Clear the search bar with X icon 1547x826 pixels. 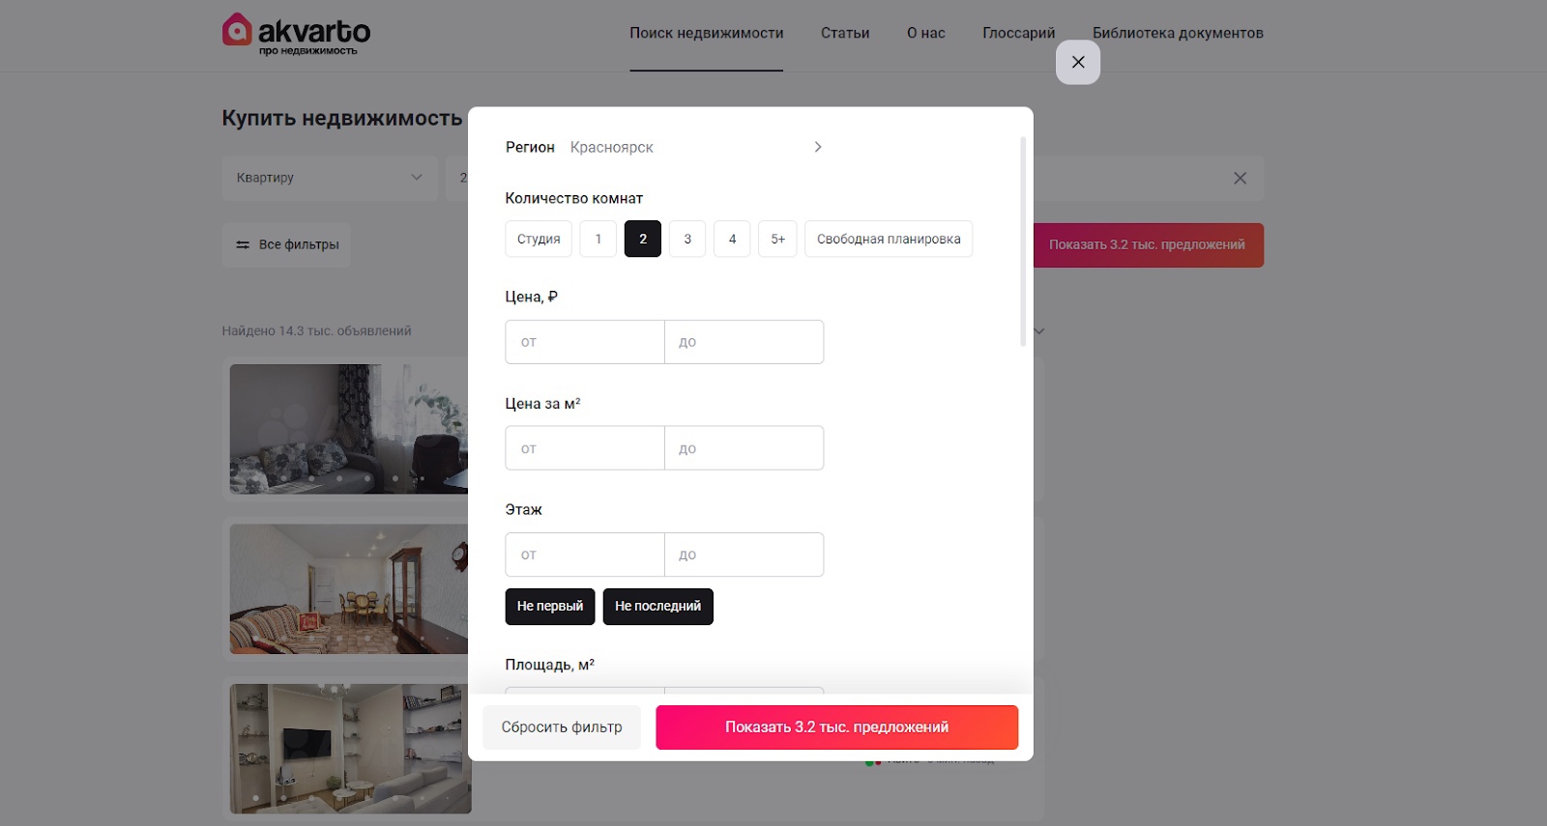pos(1240,178)
